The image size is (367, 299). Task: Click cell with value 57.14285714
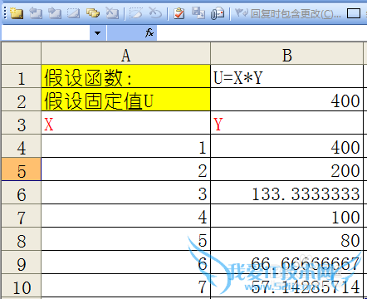[x=287, y=286]
